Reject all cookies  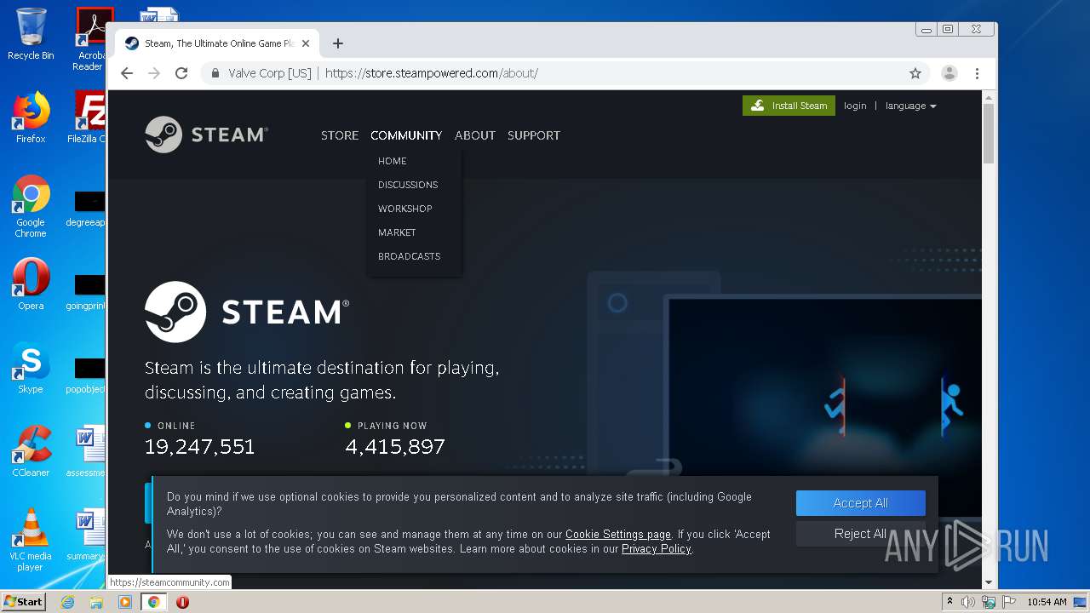coord(860,534)
